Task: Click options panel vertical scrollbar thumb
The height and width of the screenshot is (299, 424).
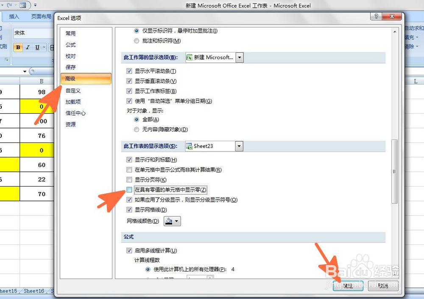Action: point(395,171)
